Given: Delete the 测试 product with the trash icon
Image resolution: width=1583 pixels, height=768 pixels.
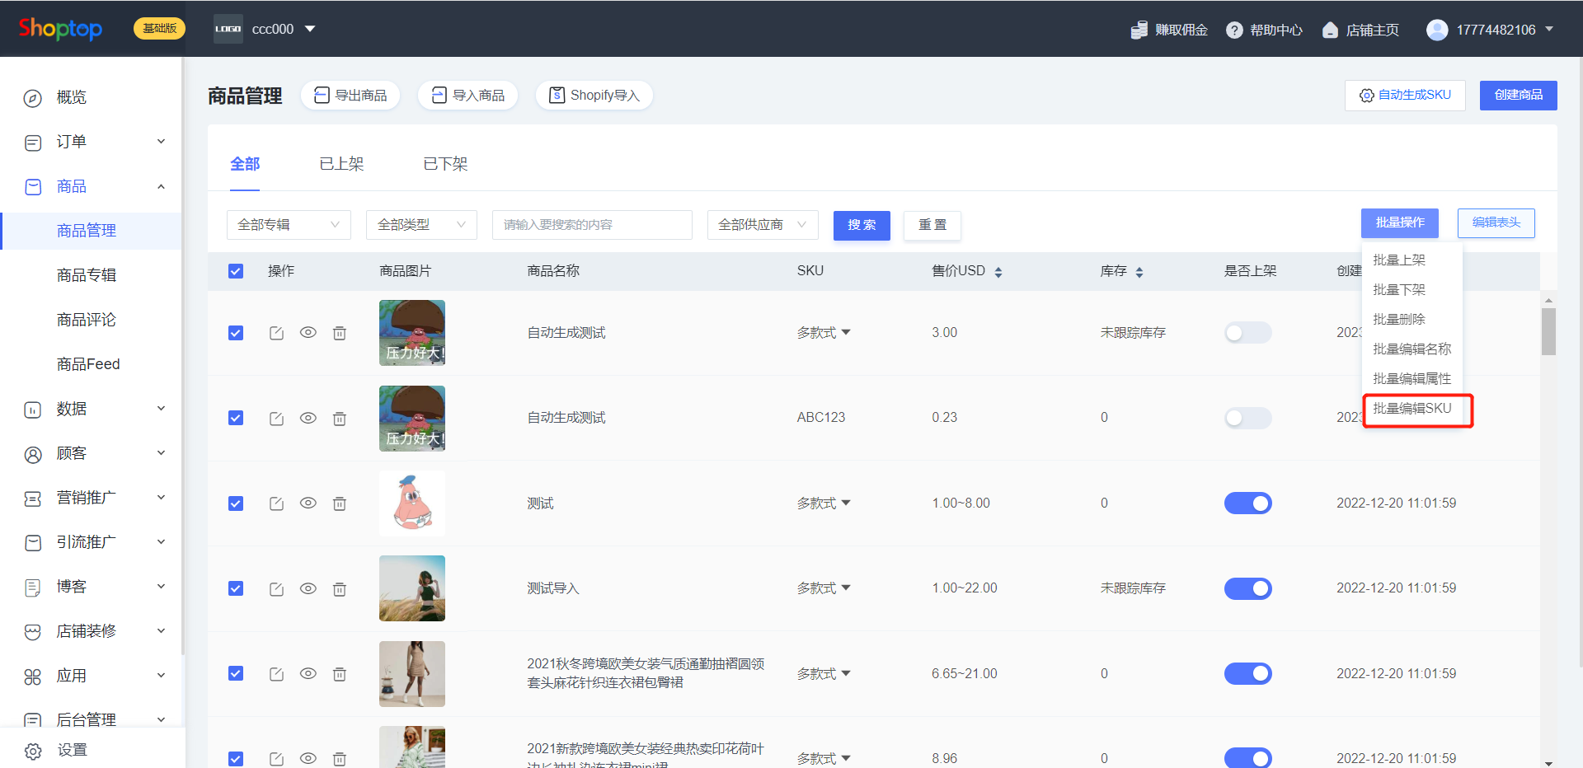Looking at the screenshot, I should (339, 503).
